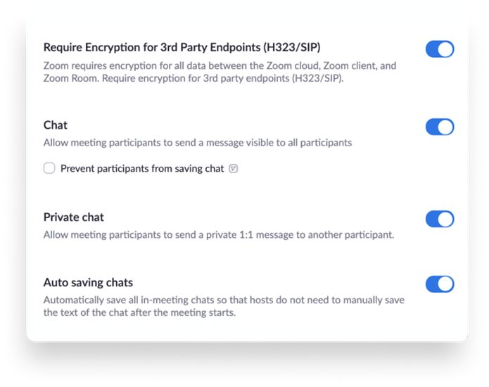Click the 'Automatically save all in-meeting chats' line

(x=224, y=300)
